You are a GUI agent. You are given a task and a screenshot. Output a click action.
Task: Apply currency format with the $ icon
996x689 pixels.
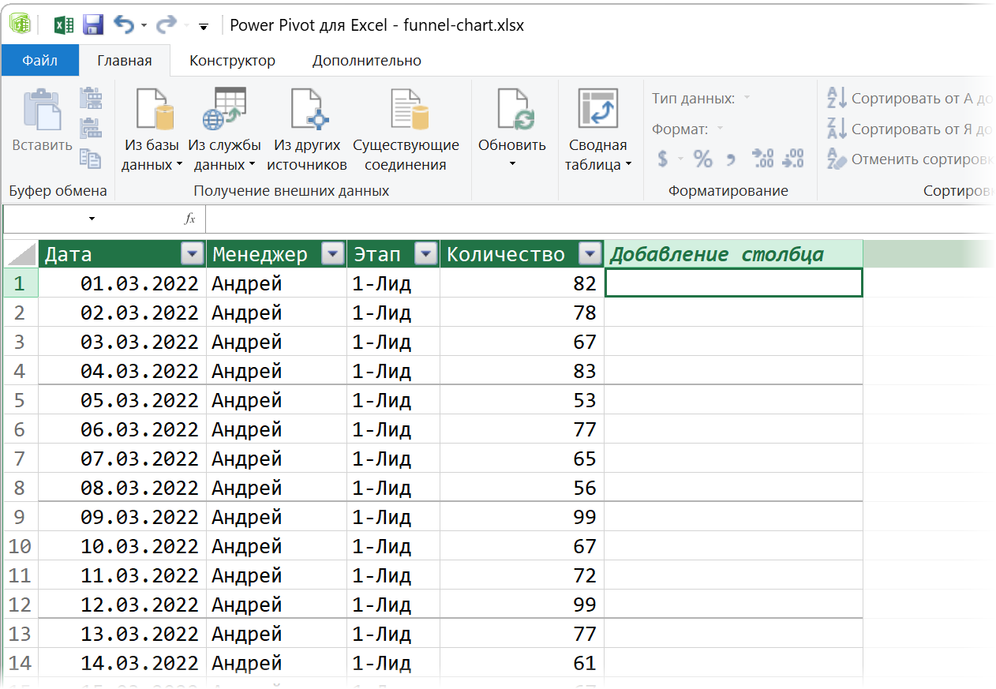pyautogui.click(x=663, y=159)
